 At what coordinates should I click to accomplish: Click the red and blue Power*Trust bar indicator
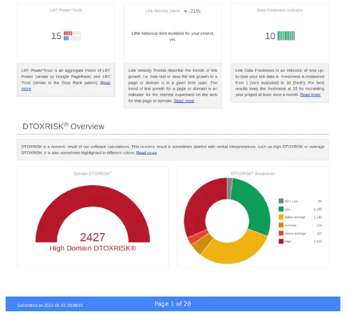click(x=72, y=36)
